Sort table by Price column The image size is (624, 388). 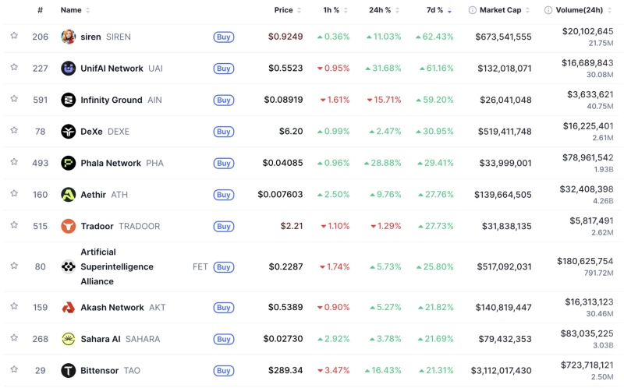click(284, 10)
